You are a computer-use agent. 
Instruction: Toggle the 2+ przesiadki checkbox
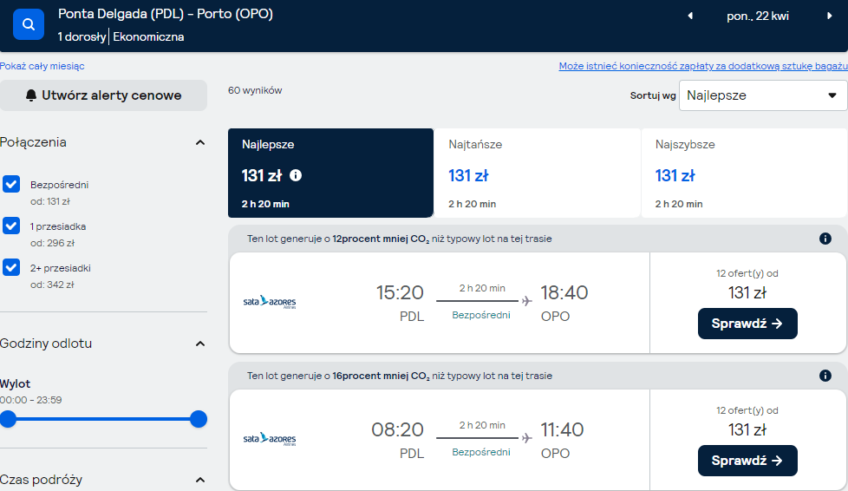11,267
